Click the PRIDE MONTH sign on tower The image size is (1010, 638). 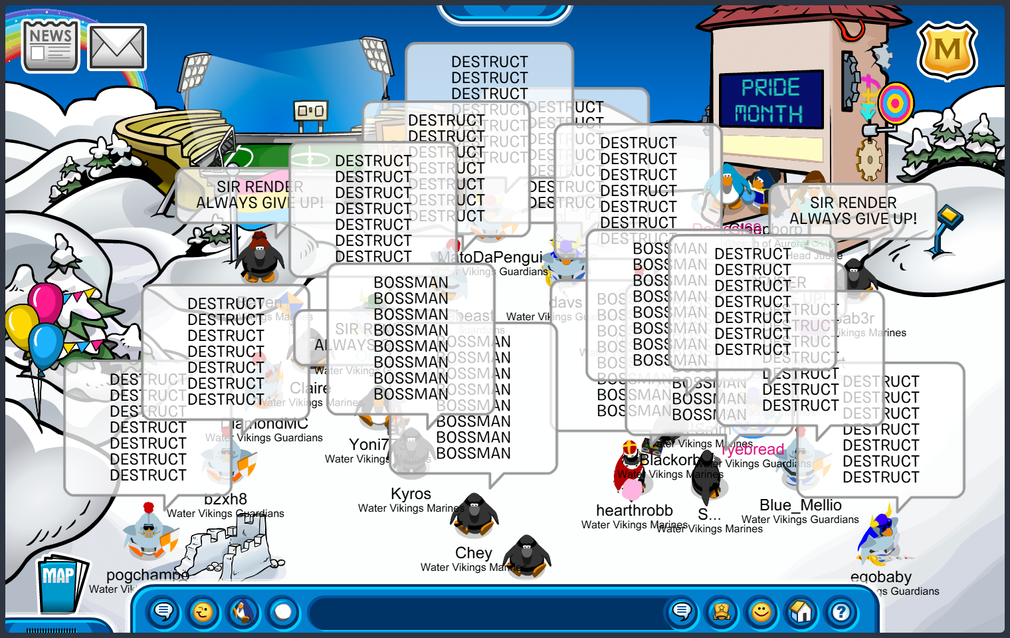(771, 100)
